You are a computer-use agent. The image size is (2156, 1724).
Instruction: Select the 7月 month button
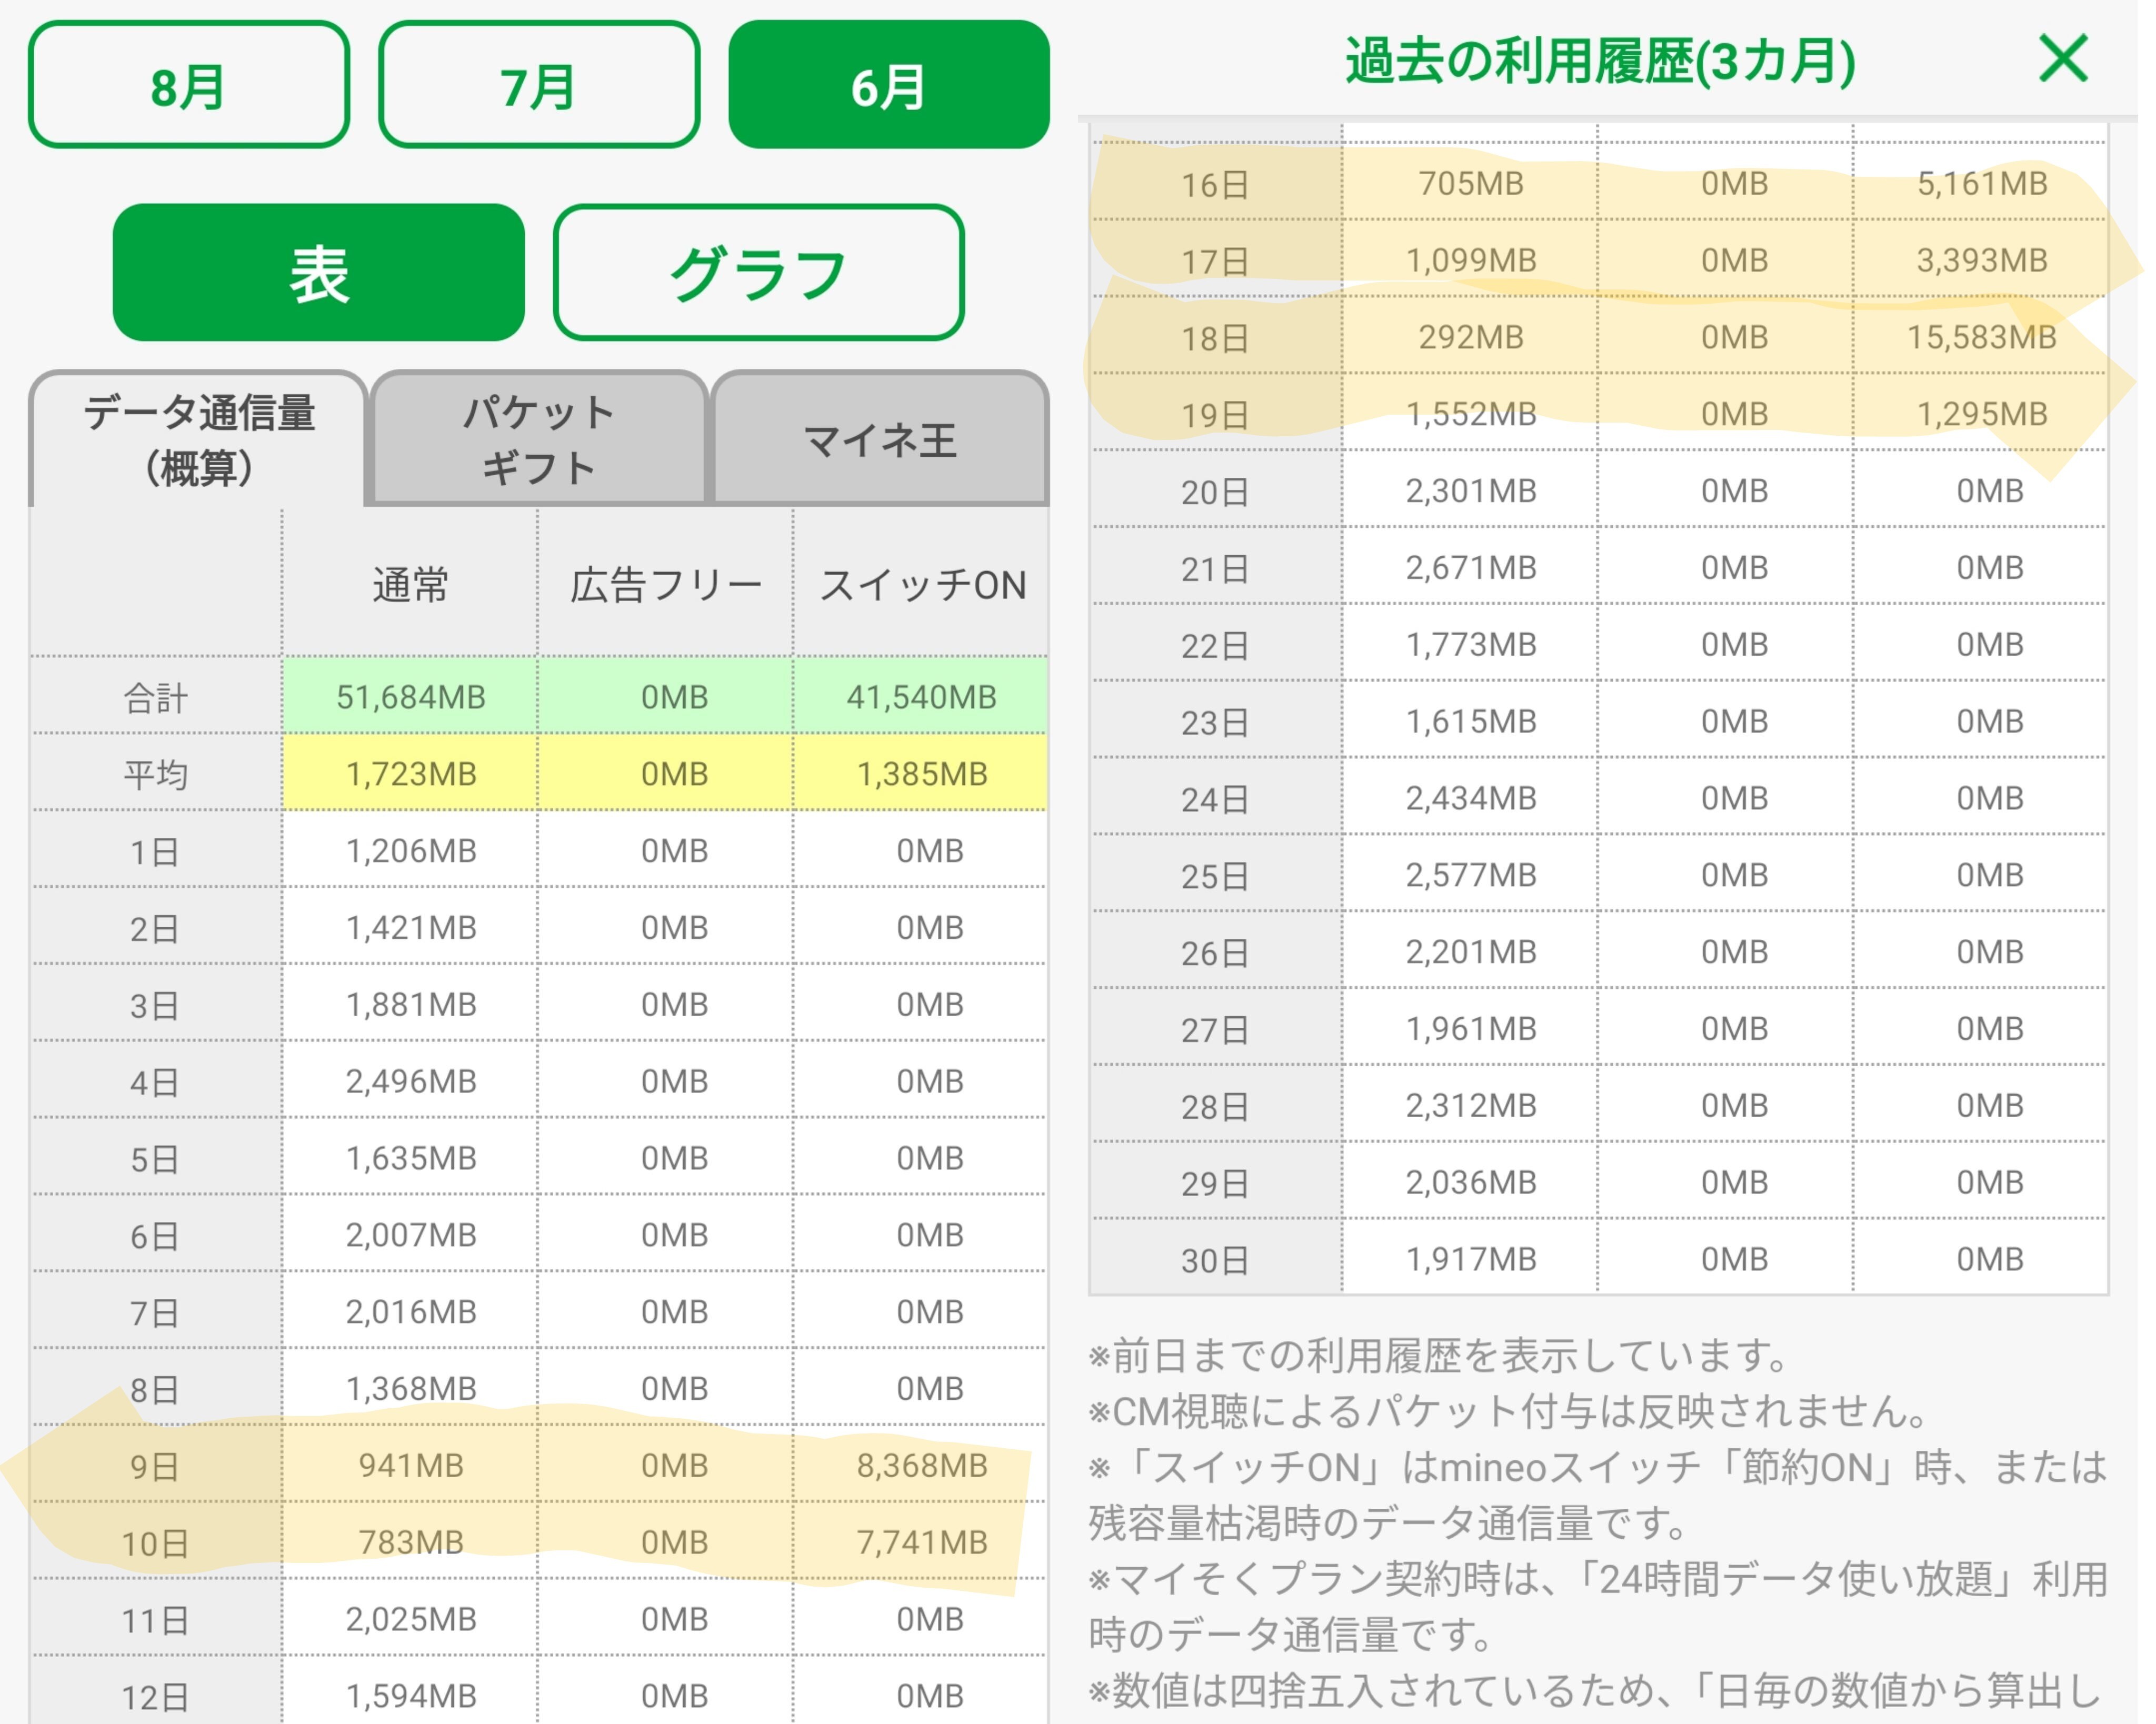coord(538,86)
